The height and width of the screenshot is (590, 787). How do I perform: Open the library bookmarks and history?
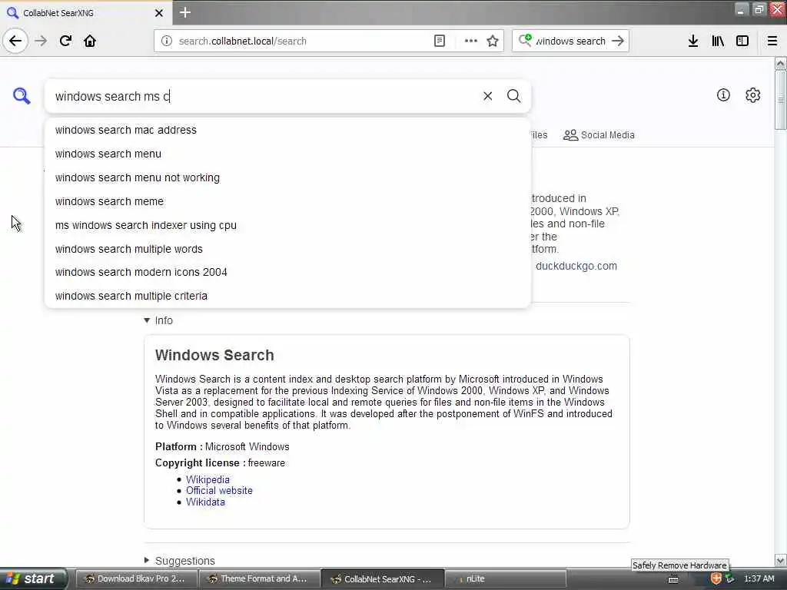tap(718, 41)
